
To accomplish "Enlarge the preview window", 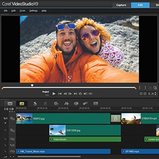I will coord(155,88).
